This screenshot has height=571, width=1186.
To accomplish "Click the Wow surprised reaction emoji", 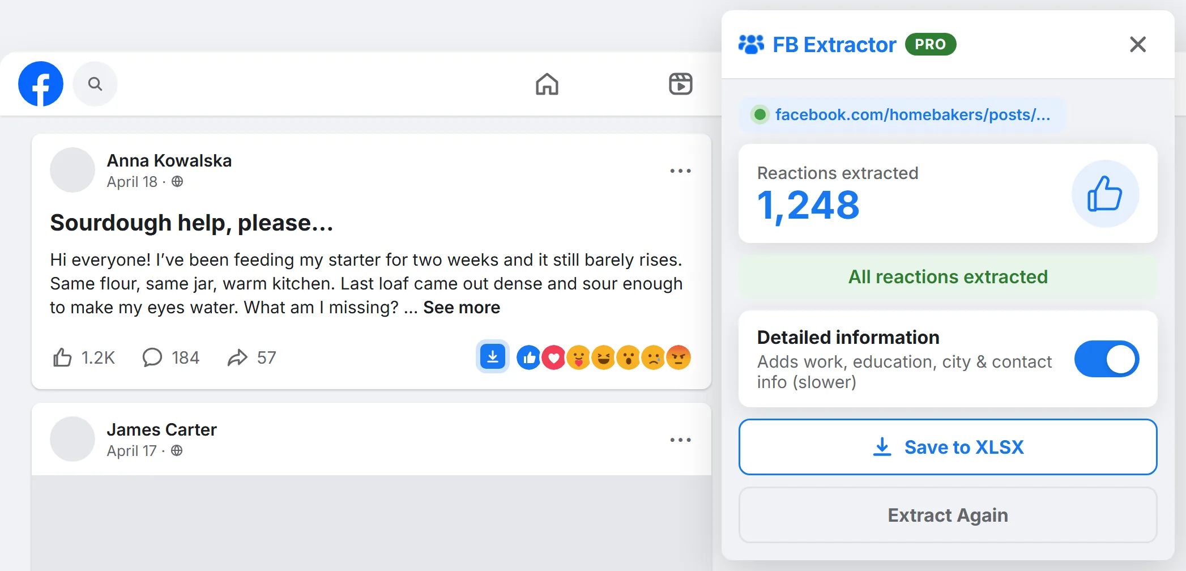I will pyautogui.click(x=628, y=357).
